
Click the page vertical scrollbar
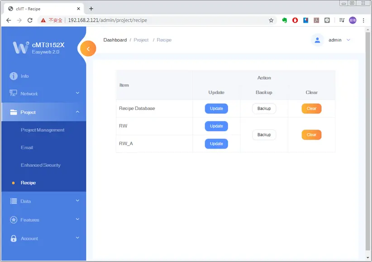pyautogui.click(x=368, y=141)
